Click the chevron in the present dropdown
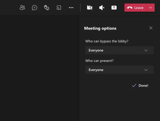Image resolution: width=160 pixels, height=121 pixels. tap(146, 70)
